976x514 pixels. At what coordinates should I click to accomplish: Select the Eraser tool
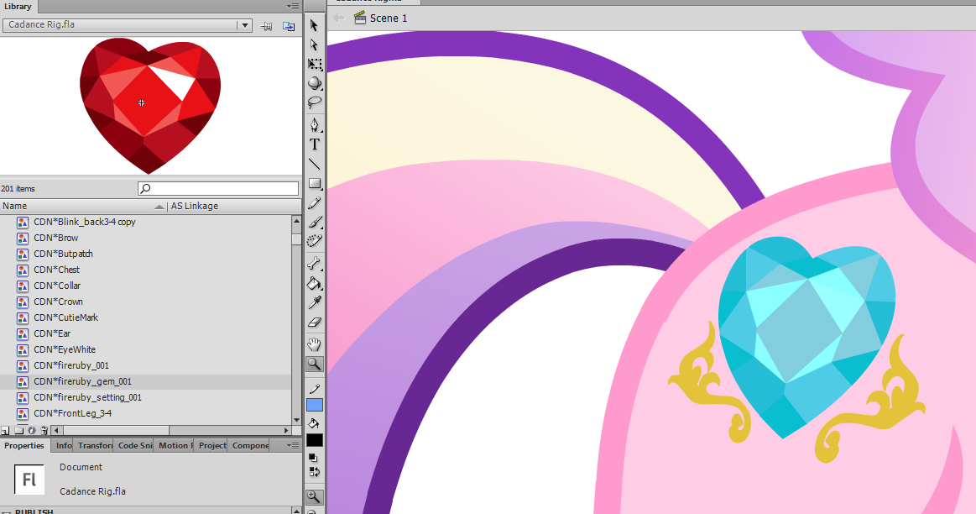click(315, 322)
